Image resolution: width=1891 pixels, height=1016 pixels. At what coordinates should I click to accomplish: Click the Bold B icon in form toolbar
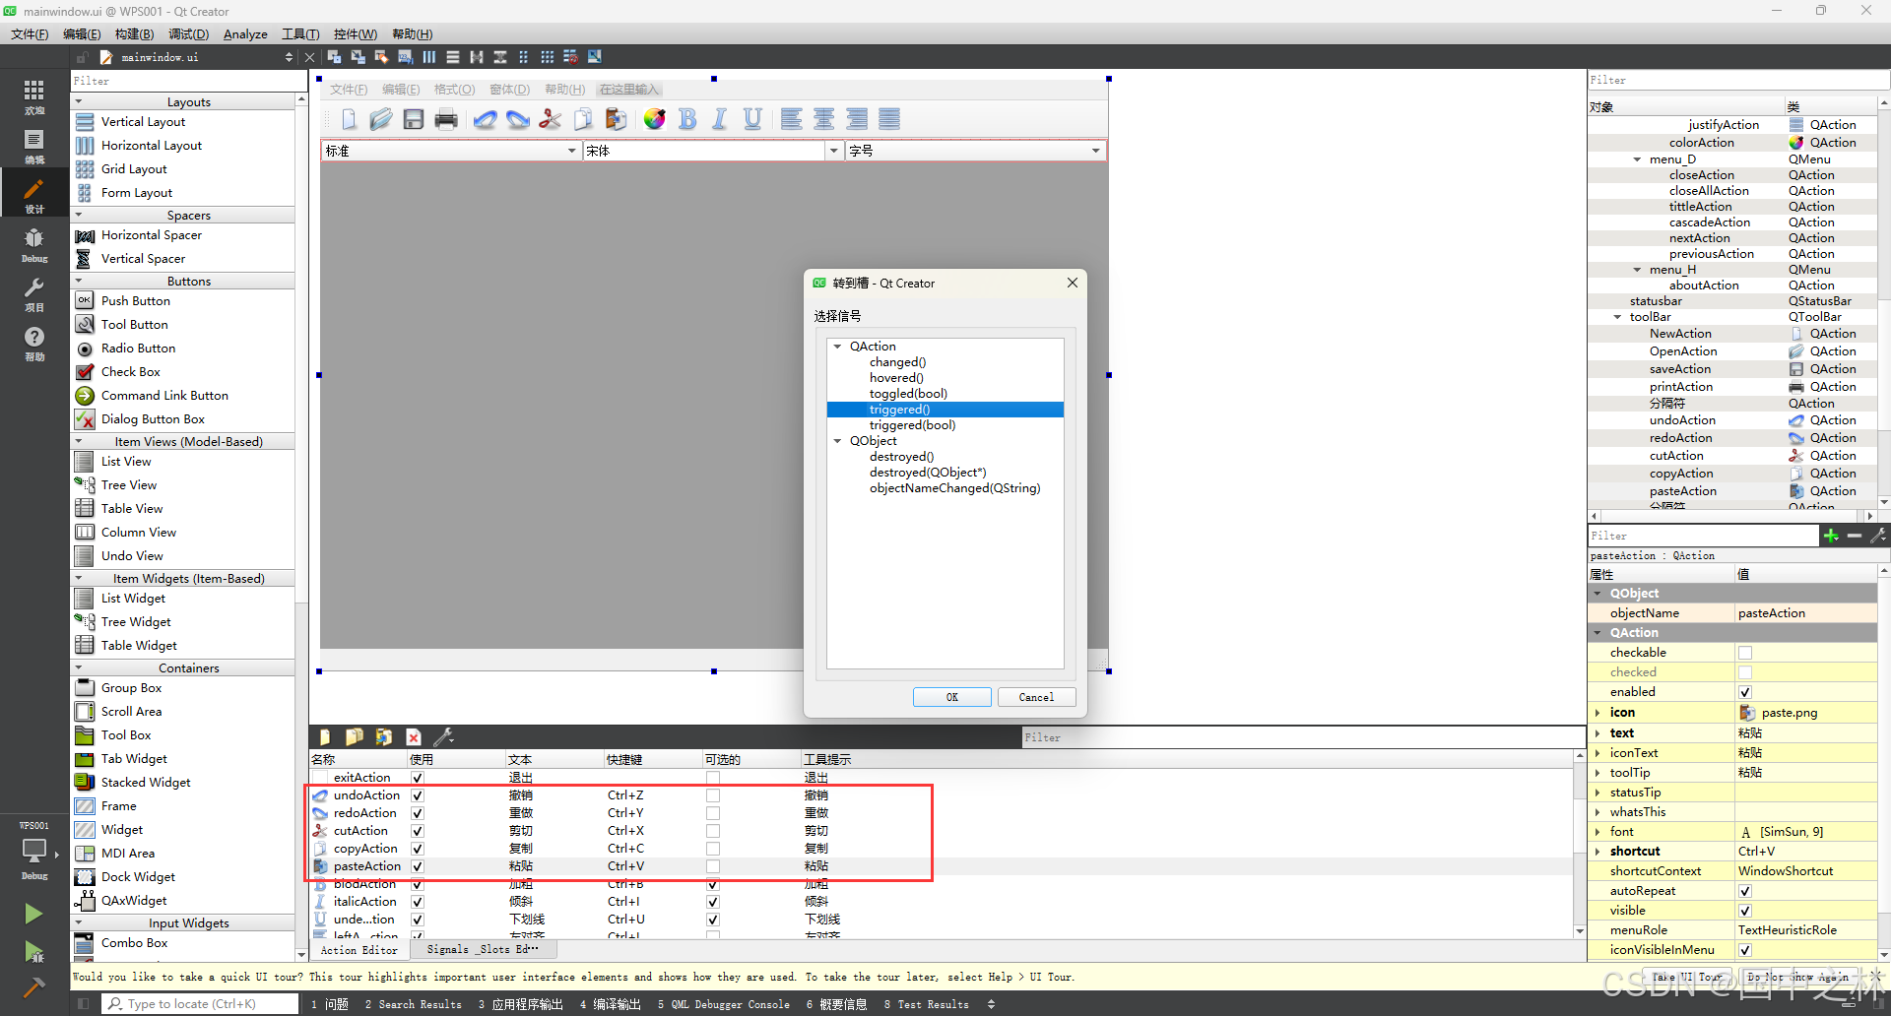[x=687, y=119]
